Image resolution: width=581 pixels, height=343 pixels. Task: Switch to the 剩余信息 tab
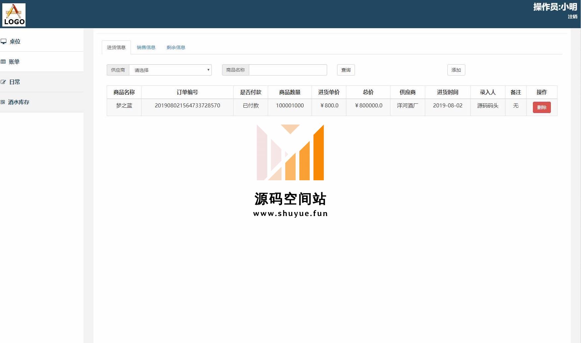tap(176, 47)
